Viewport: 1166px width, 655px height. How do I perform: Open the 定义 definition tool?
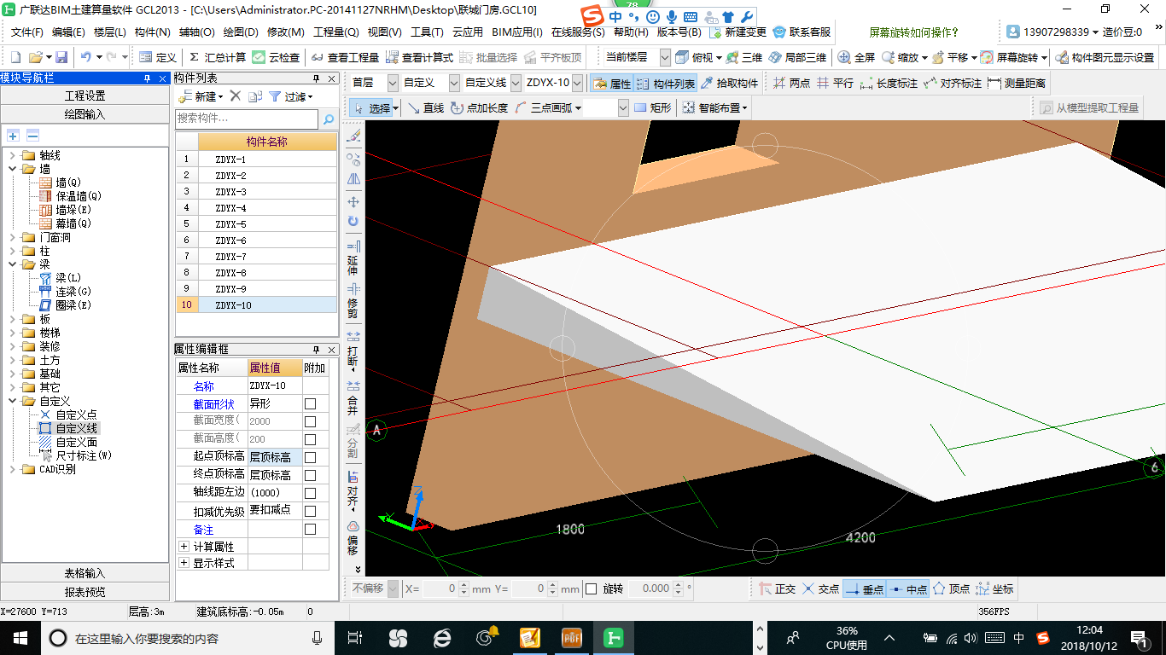[x=157, y=57]
